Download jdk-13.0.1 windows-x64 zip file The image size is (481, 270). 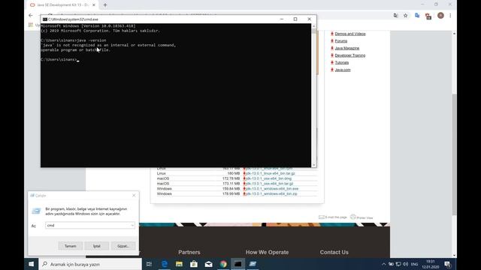tap(271, 193)
